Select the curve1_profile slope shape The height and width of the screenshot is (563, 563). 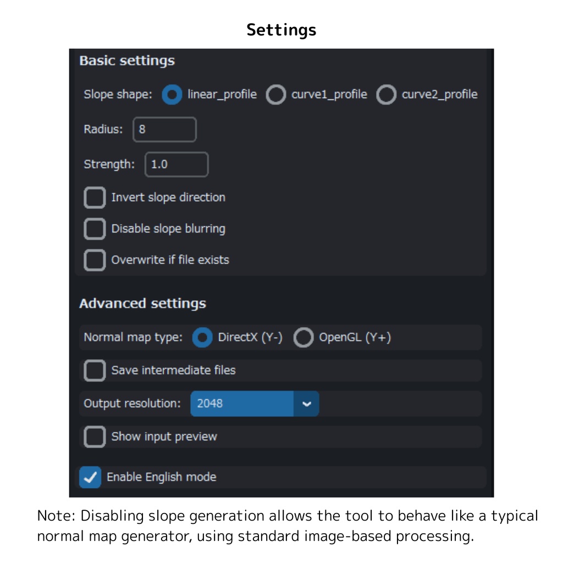275,95
